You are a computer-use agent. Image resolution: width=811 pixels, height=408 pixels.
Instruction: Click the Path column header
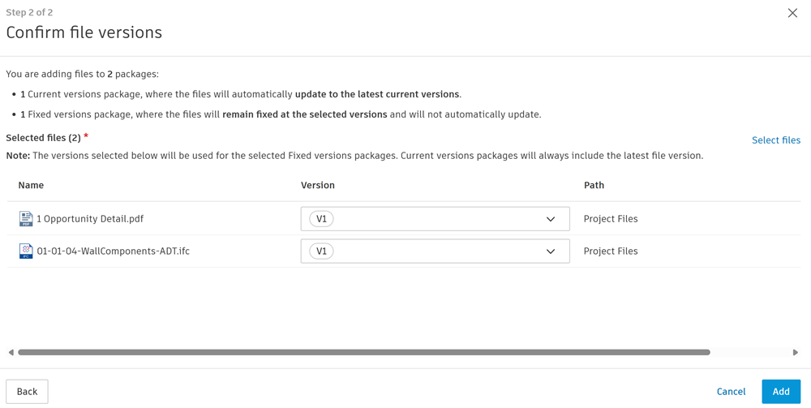pos(594,185)
